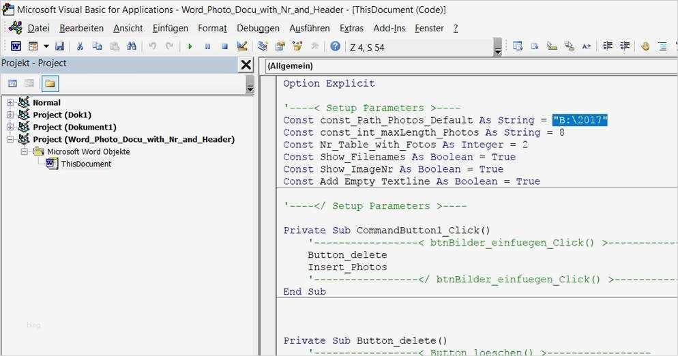Click the Cut scissors icon
The width and height of the screenshot is (678, 356).
(x=80, y=46)
